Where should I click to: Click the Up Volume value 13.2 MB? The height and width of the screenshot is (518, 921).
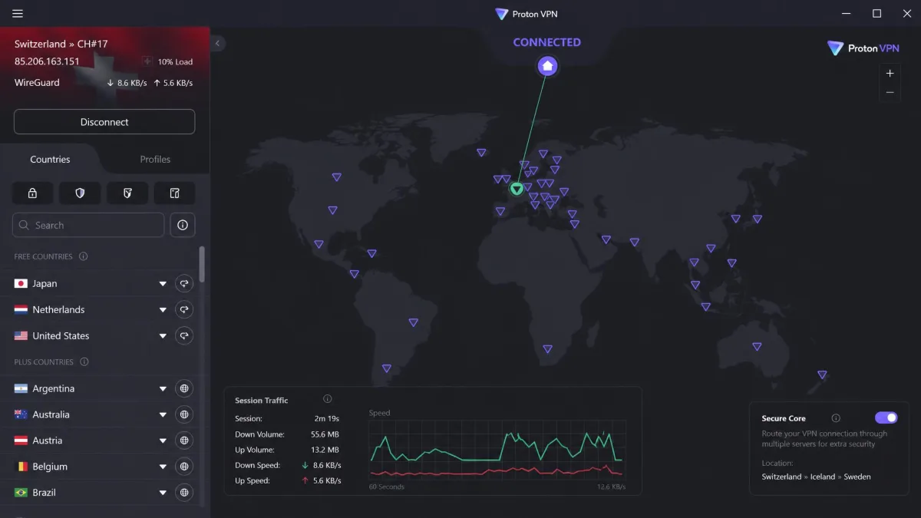325,450
